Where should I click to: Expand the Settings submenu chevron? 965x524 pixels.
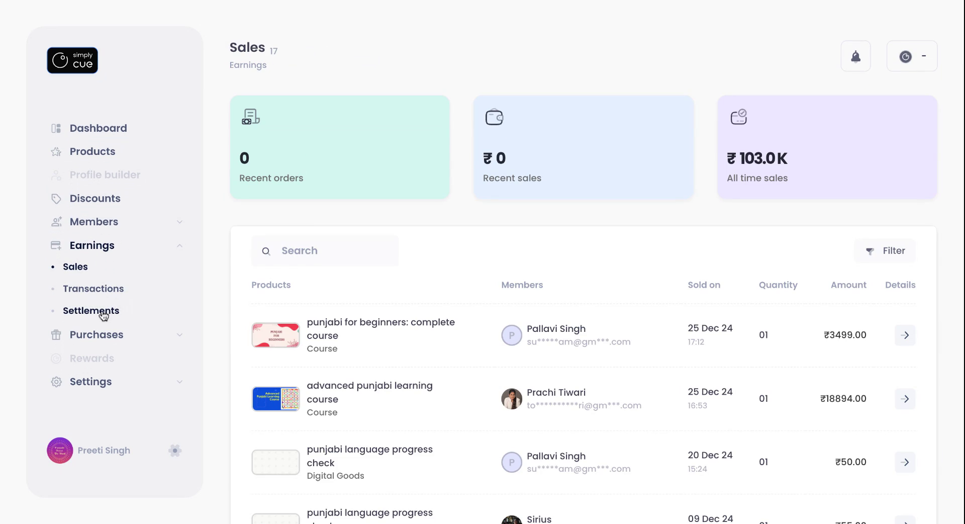tap(179, 382)
